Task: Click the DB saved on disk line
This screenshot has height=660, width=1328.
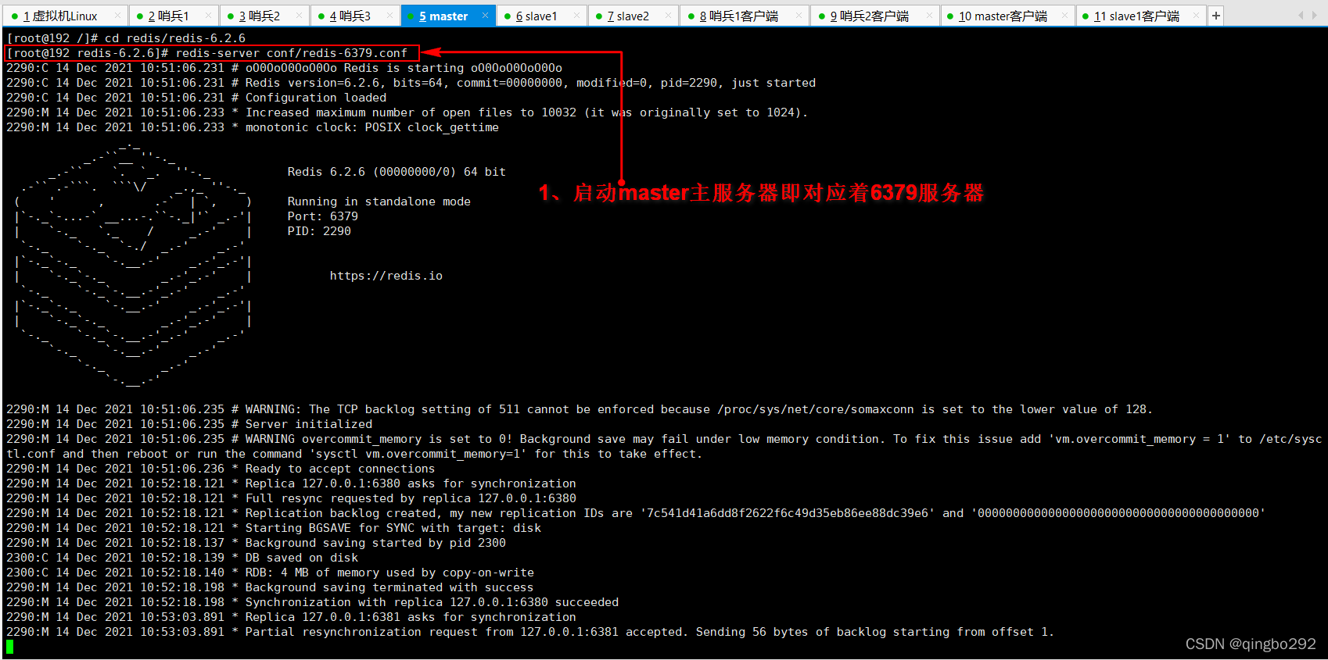Action: [182, 558]
